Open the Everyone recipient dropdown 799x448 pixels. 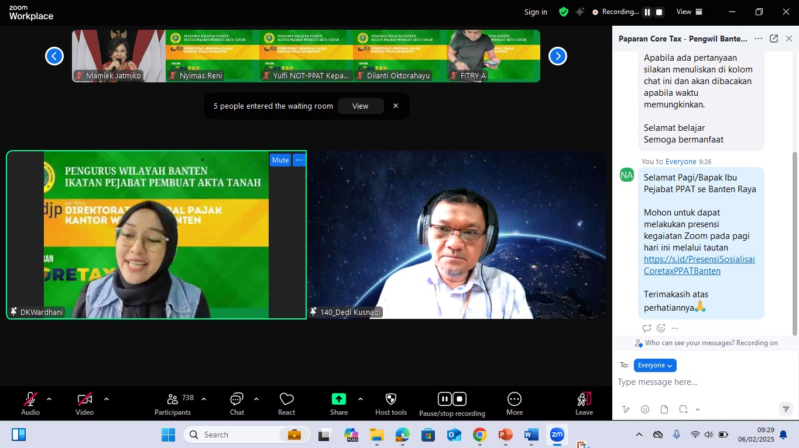point(655,365)
